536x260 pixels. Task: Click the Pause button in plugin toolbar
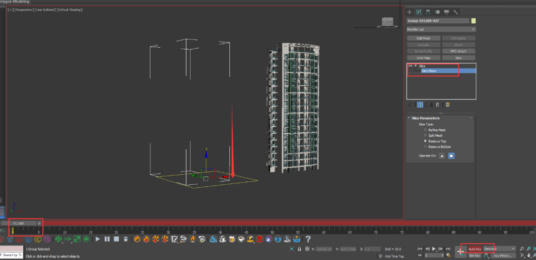[x=107, y=239]
